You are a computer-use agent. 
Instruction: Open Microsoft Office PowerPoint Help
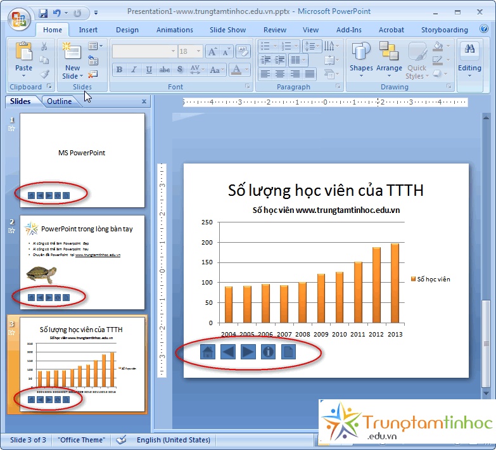pos(484,29)
